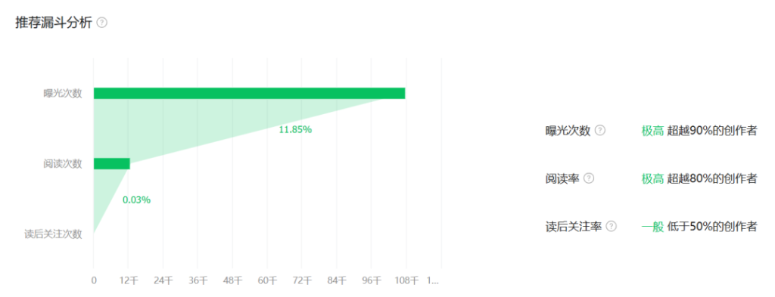Click the 曝光次数 green bar
Screen dimensions: 775x297
click(249, 93)
